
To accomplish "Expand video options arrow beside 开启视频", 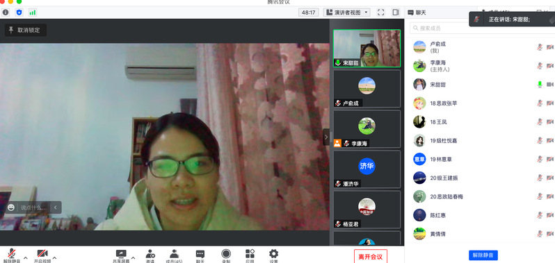I will pyautogui.click(x=54, y=257).
